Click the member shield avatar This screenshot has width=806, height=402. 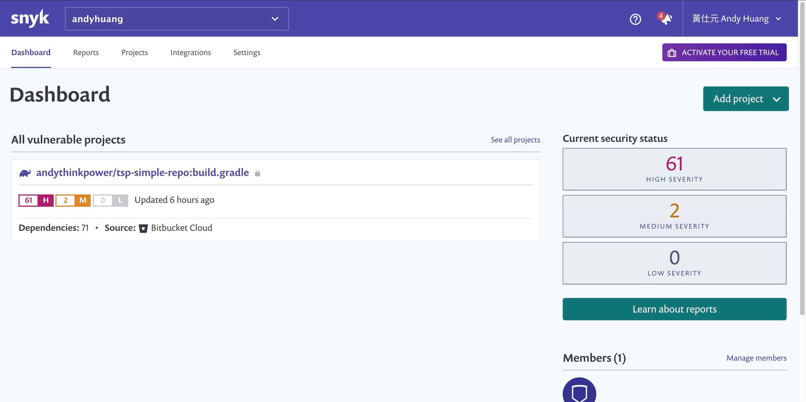[579, 390]
